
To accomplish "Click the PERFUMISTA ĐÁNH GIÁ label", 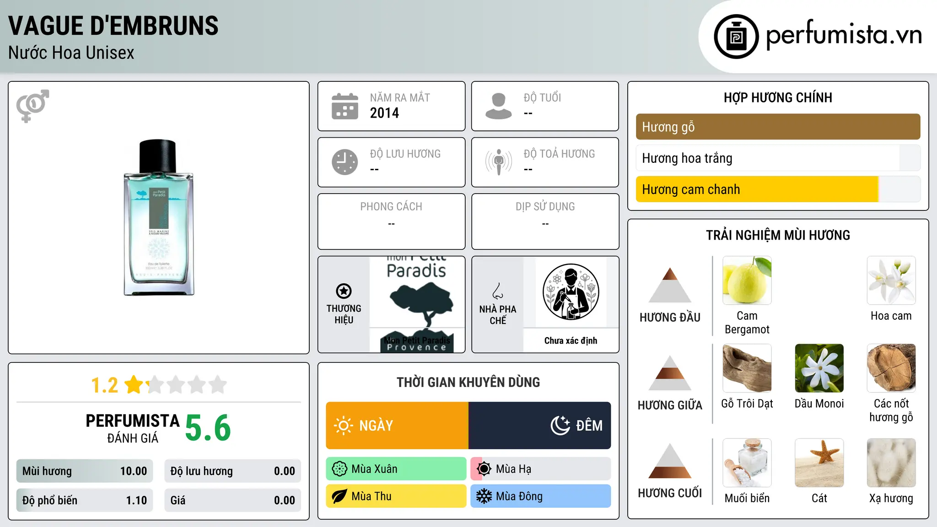I will (133, 428).
